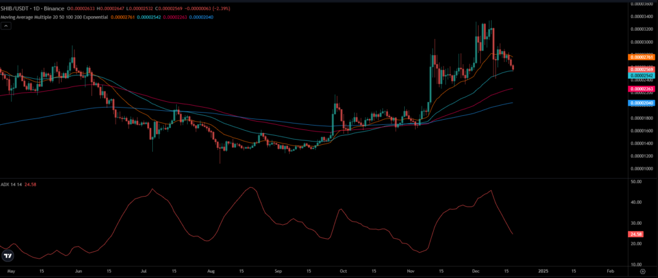
Task: Click the 30.00 ADX scale tick
Action: click(x=637, y=223)
